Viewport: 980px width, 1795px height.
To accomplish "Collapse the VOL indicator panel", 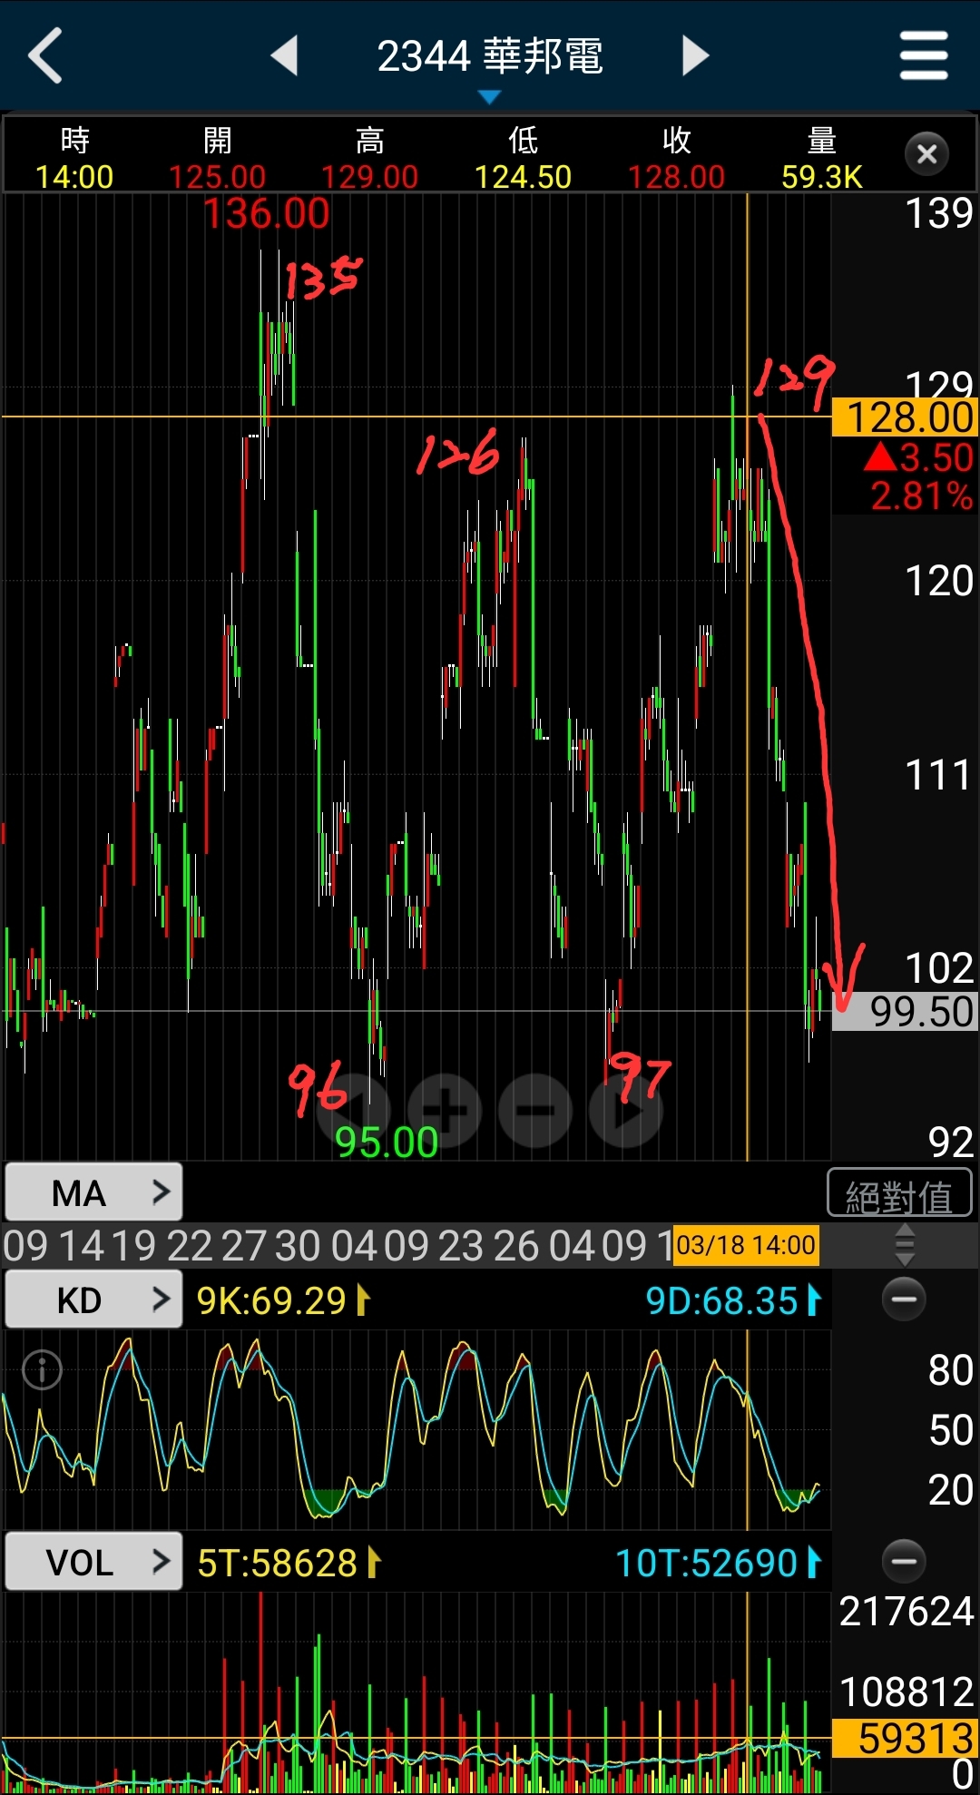I will (x=904, y=1561).
